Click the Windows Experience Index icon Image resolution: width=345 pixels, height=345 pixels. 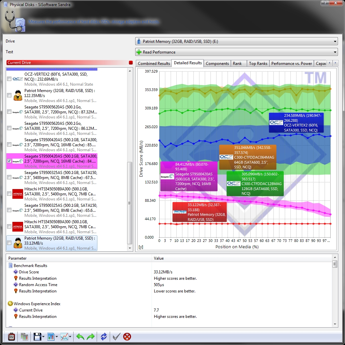coord(10,304)
